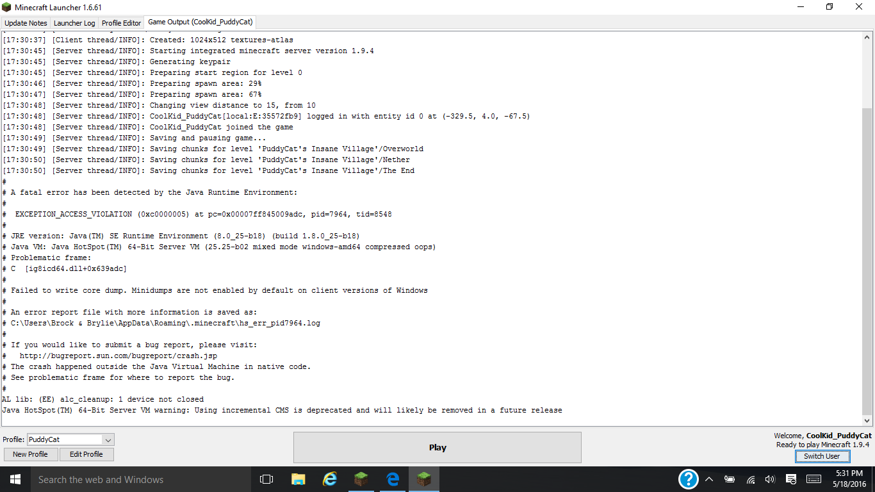Check the battery status icon
This screenshot has height=492, width=875.
730,479
